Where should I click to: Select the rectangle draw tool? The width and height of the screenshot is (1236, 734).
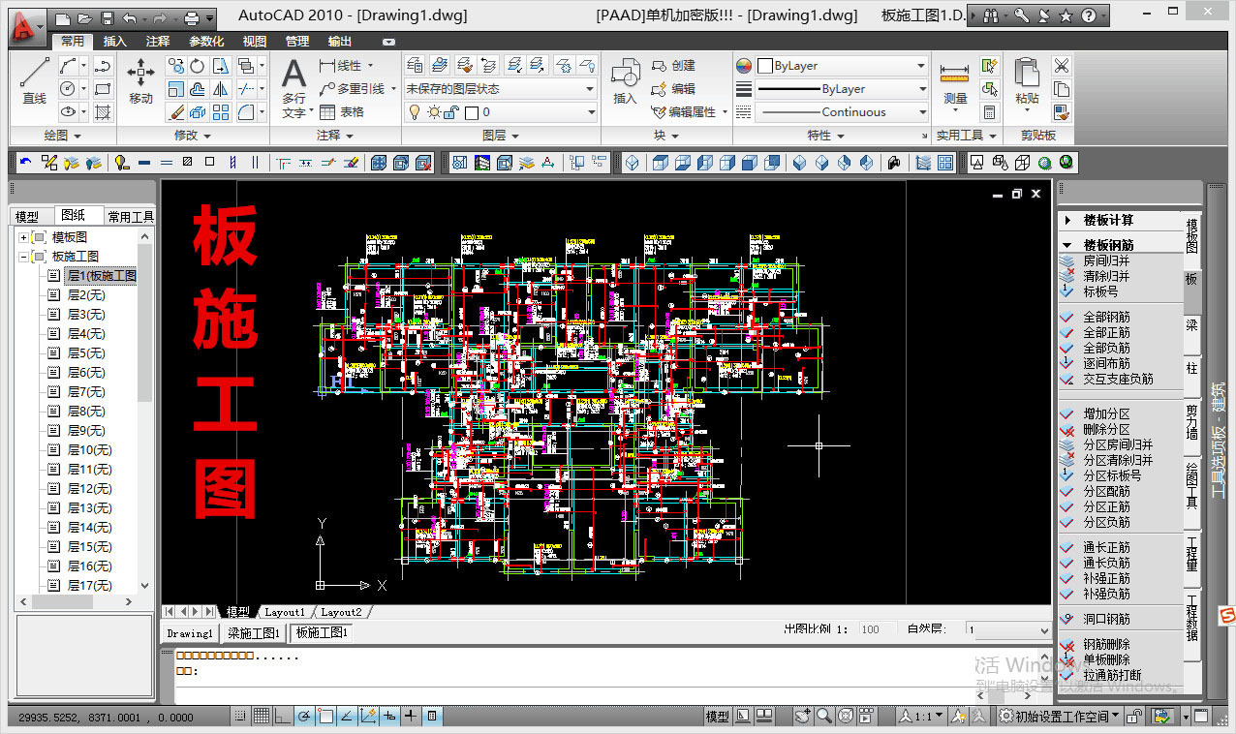coord(102,89)
